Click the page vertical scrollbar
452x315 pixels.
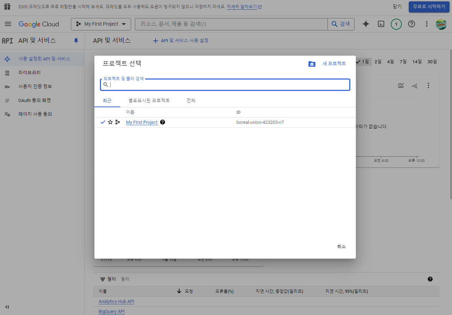[450, 124]
